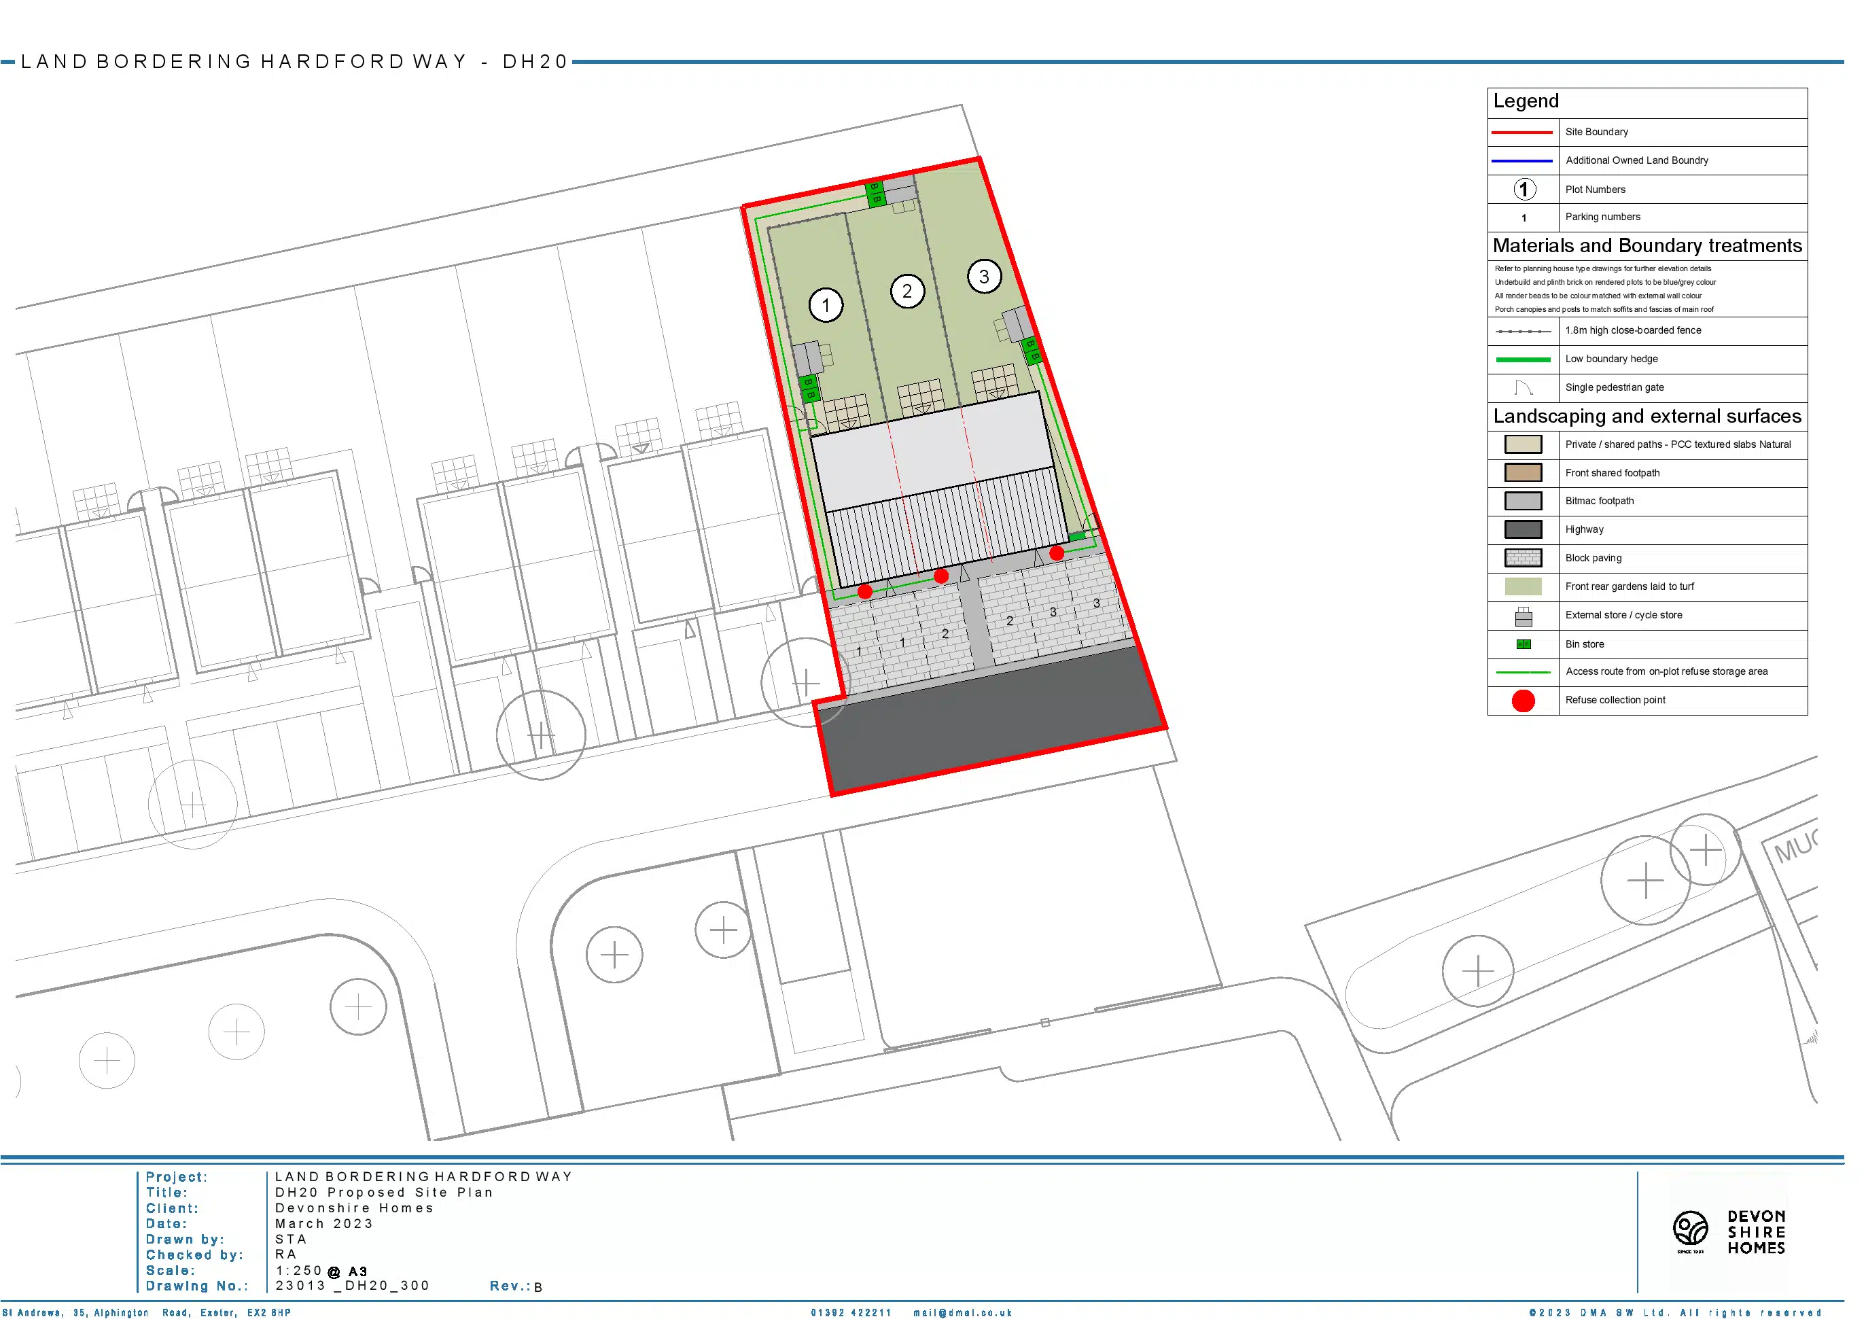The width and height of the screenshot is (1866, 1319).
Task: Select the red Site Boundary legend line
Action: click(x=1522, y=132)
